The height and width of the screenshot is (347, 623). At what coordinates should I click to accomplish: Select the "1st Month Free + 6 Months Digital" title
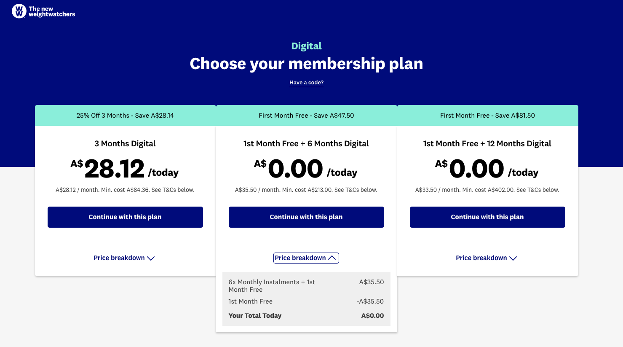point(306,144)
